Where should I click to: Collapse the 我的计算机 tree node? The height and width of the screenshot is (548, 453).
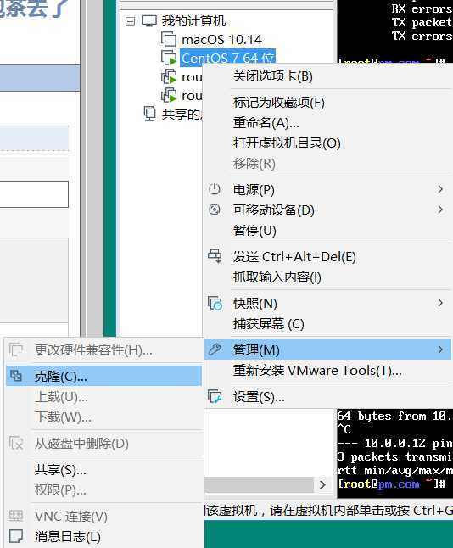tap(130, 22)
